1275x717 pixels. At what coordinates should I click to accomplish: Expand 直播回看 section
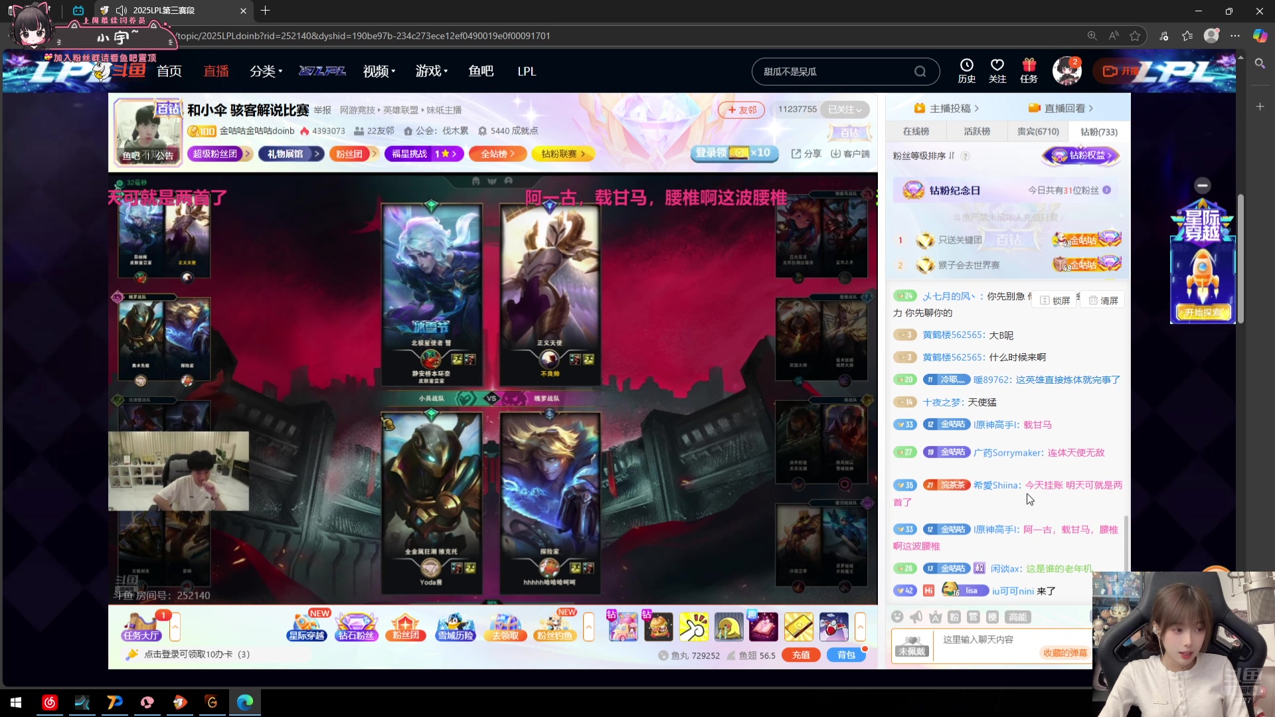1061,108
